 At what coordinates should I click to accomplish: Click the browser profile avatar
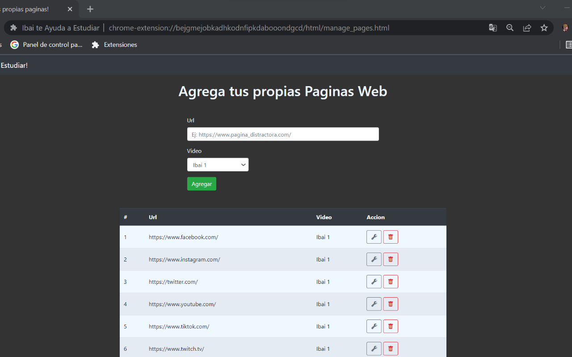pyautogui.click(x=564, y=28)
